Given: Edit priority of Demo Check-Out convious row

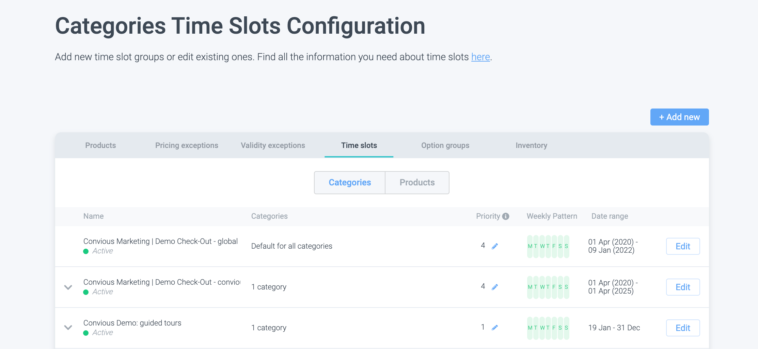Looking at the screenshot, I should [495, 287].
